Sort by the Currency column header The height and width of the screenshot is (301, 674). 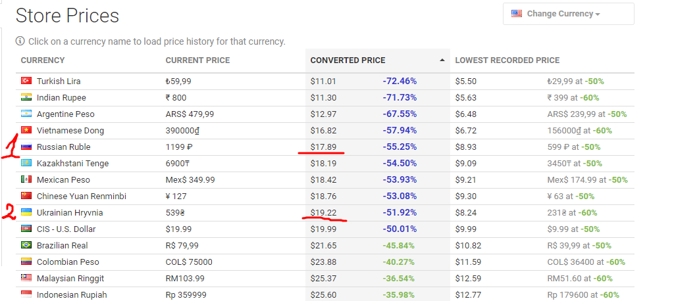pos(43,60)
